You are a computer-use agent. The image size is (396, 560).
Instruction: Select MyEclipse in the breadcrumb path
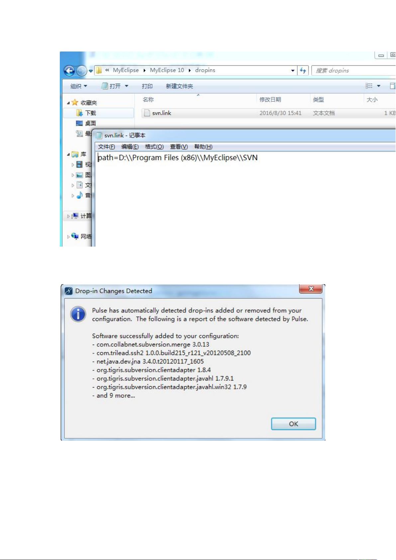coord(126,70)
